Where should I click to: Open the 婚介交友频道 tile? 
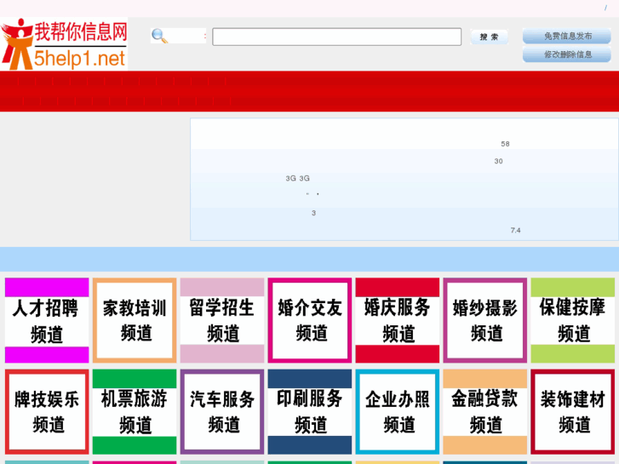point(310,320)
